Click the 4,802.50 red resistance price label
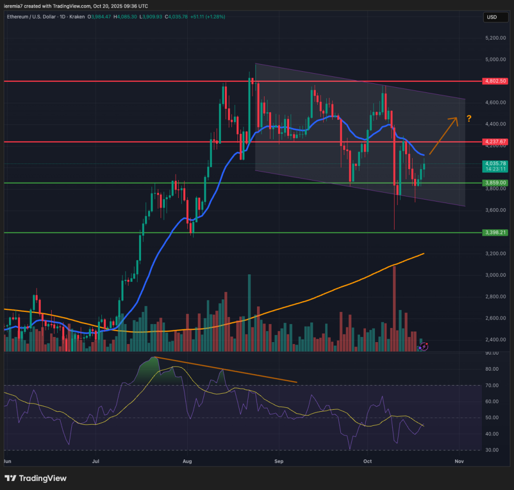Image resolution: width=514 pixels, height=490 pixels. [x=494, y=81]
